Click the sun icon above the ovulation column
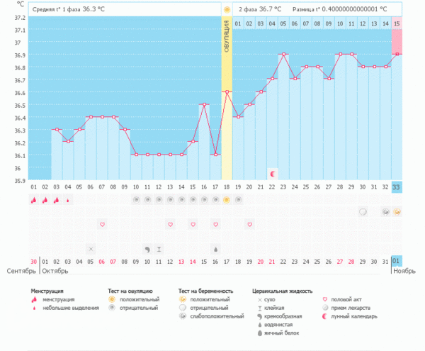 pos(227,10)
